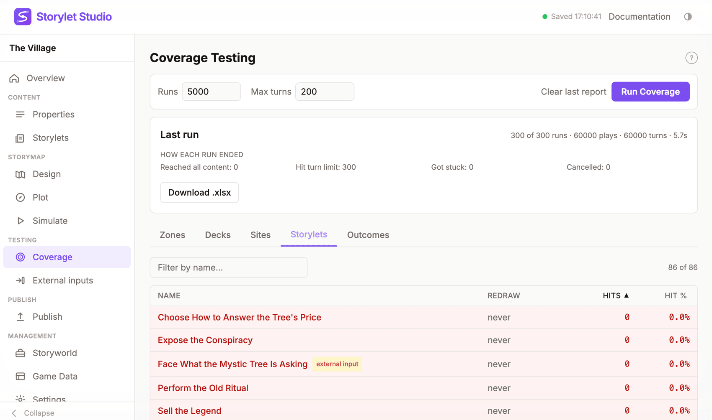The width and height of the screenshot is (712, 420).
Task: Open Choose How to Answer the Tree's Price
Action: (x=423, y=317)
